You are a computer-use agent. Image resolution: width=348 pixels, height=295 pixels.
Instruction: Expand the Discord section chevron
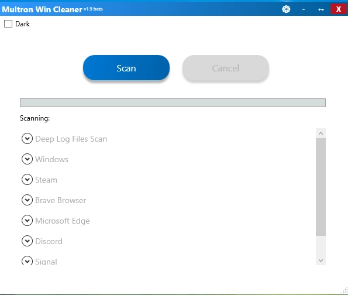pyautogui.click(x=27, y=241)
